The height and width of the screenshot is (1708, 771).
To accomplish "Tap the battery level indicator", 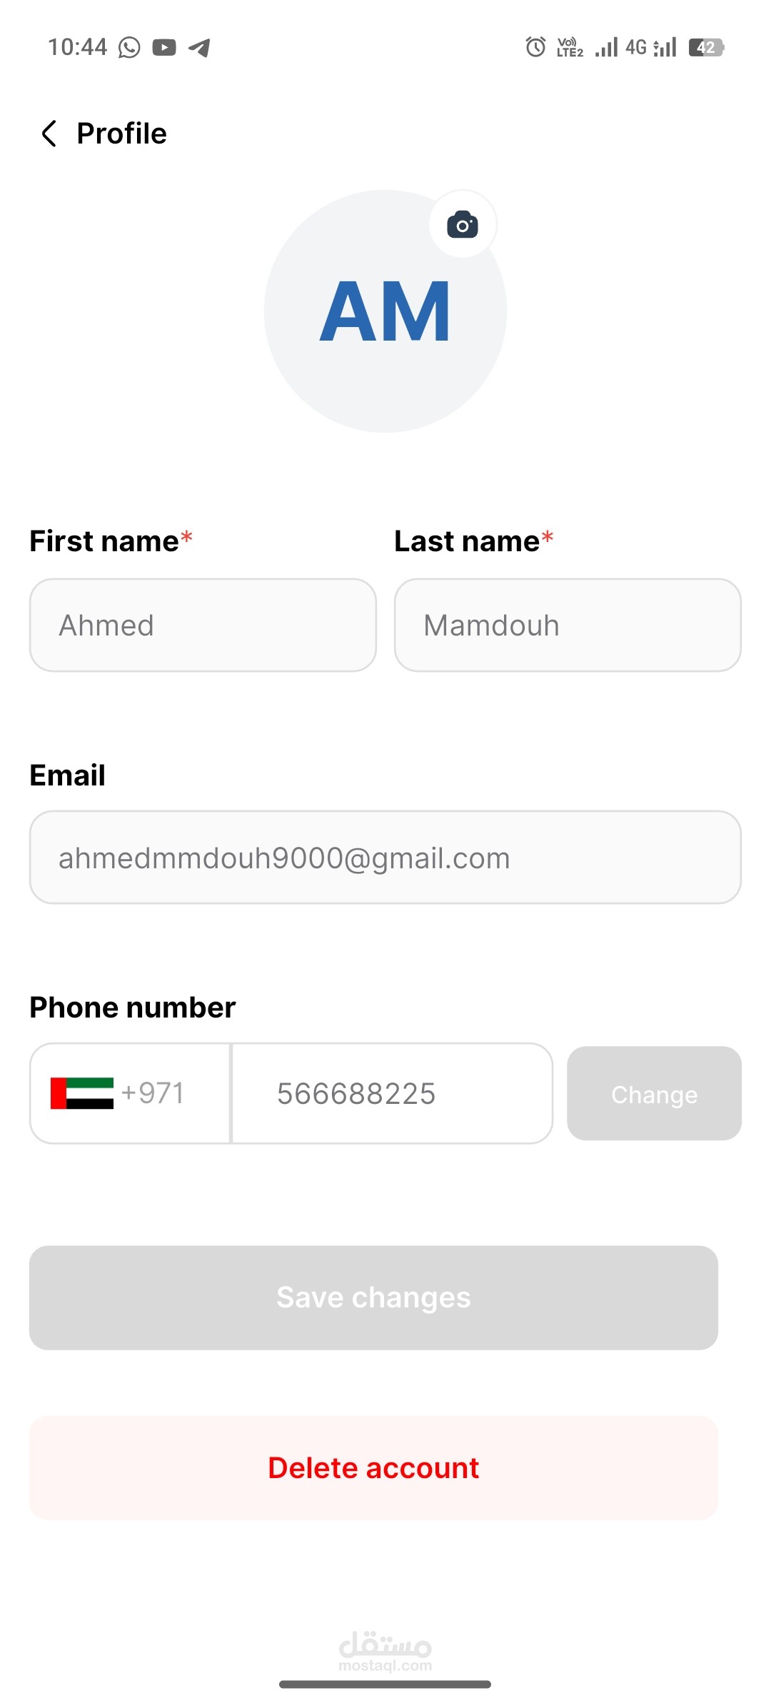I will pos(706,47).
